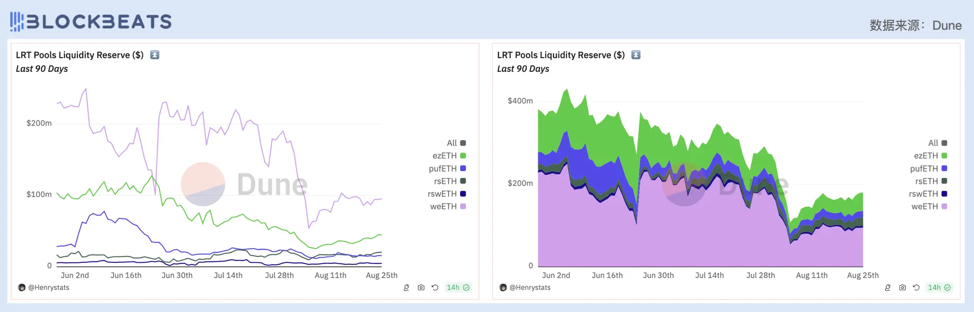Toggle the ezETH series in left chart legend
Screen dimensions: 974x312
tap(448, 156)
